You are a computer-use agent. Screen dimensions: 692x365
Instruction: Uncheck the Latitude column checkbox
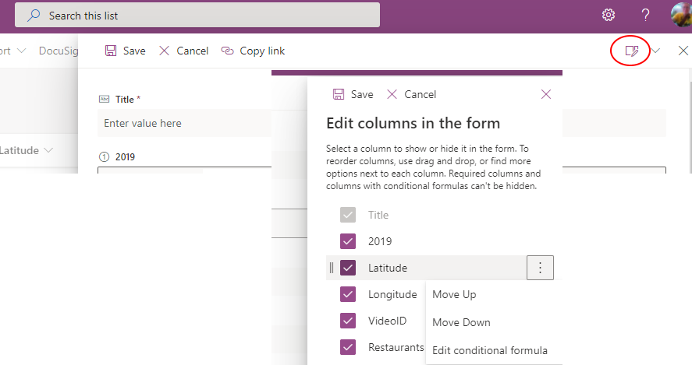click(348, 268)
